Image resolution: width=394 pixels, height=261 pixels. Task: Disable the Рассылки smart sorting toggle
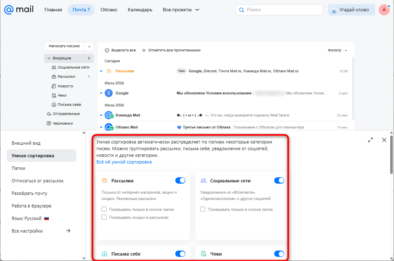180,180
